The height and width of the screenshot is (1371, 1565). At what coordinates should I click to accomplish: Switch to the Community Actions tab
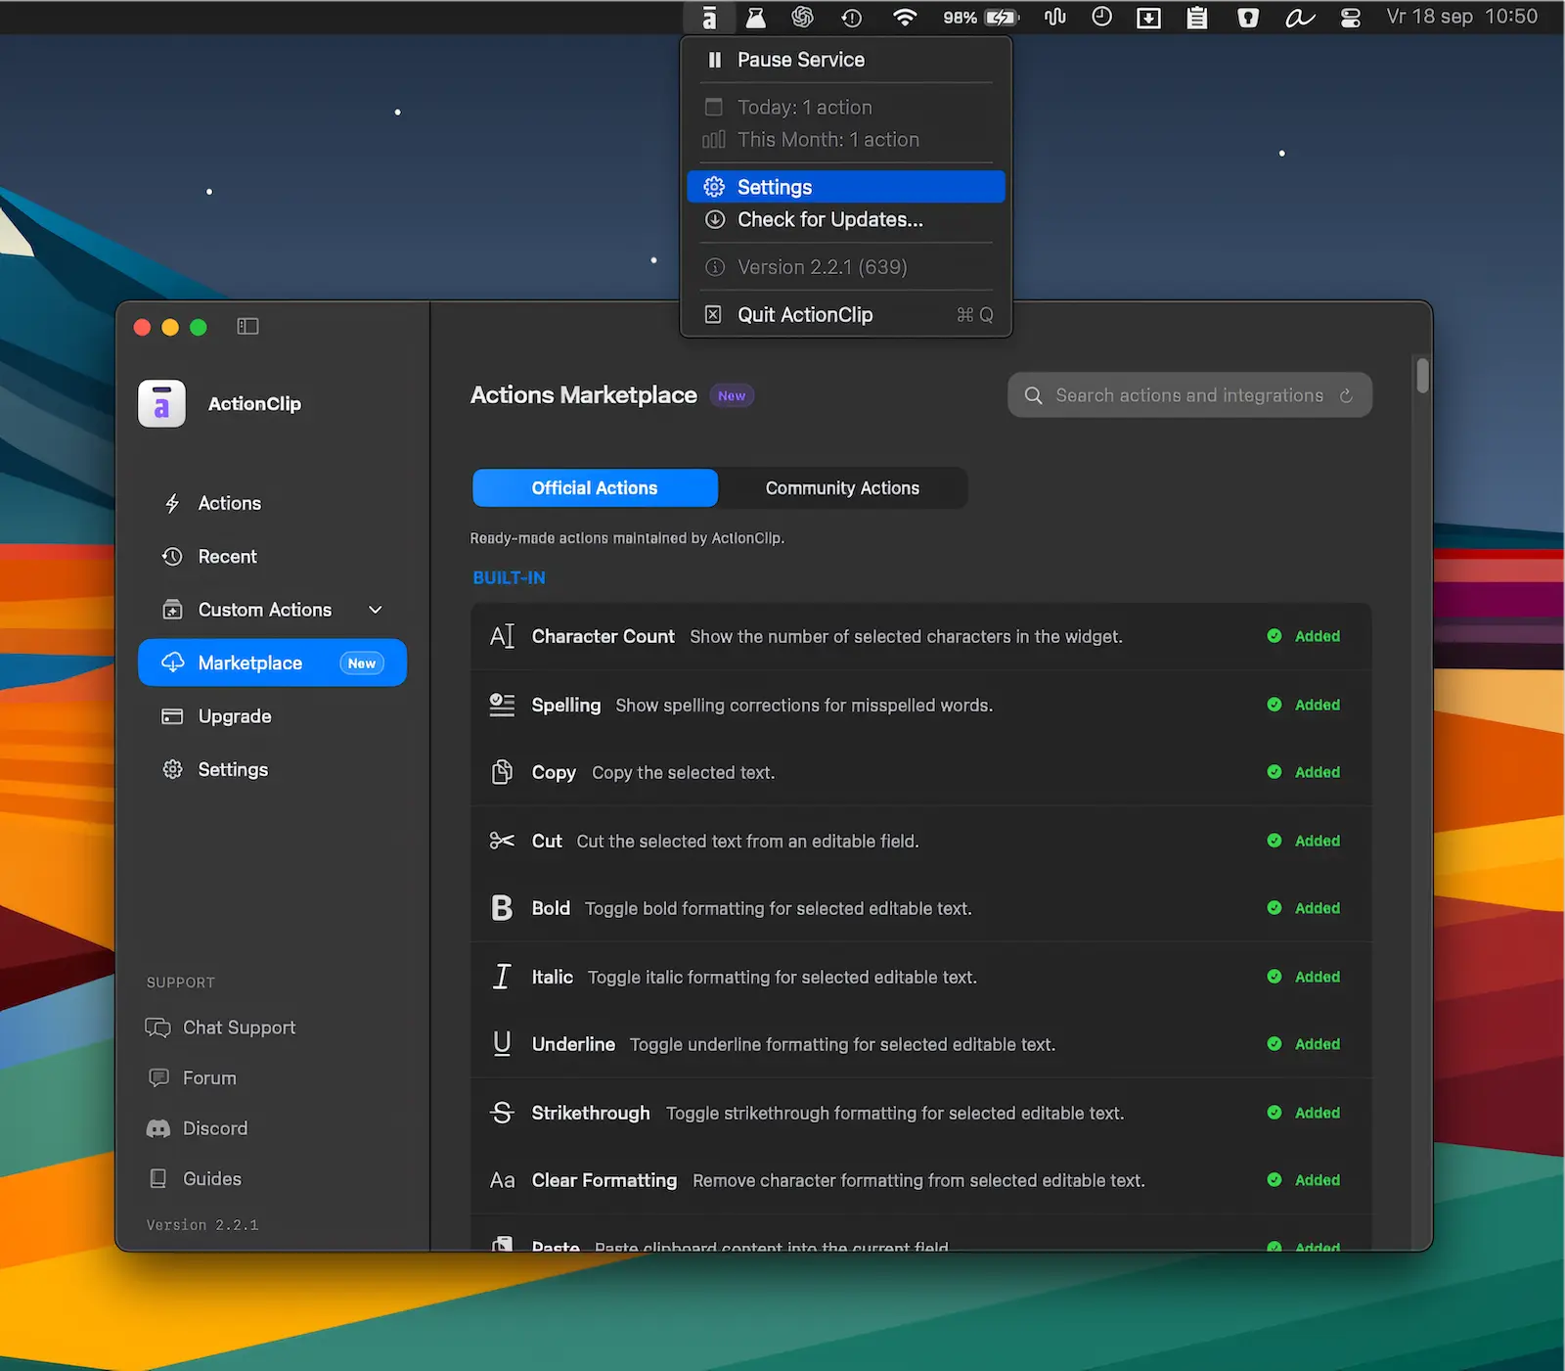(842, 488)
